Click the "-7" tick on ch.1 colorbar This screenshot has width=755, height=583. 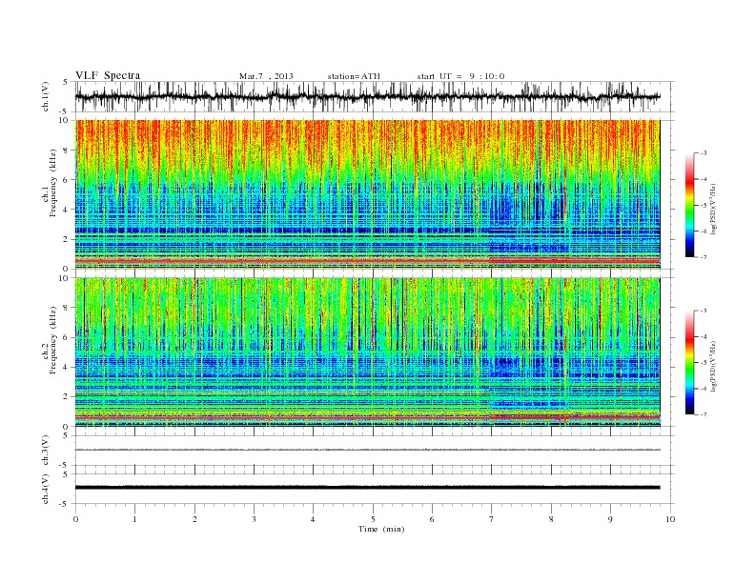click(703, 257)
